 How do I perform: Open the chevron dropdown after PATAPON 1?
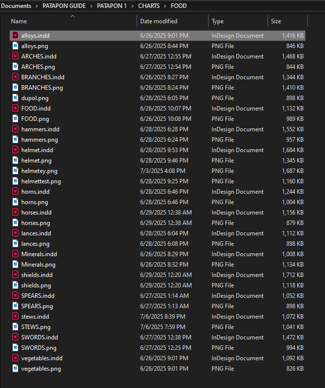[132, 6]
